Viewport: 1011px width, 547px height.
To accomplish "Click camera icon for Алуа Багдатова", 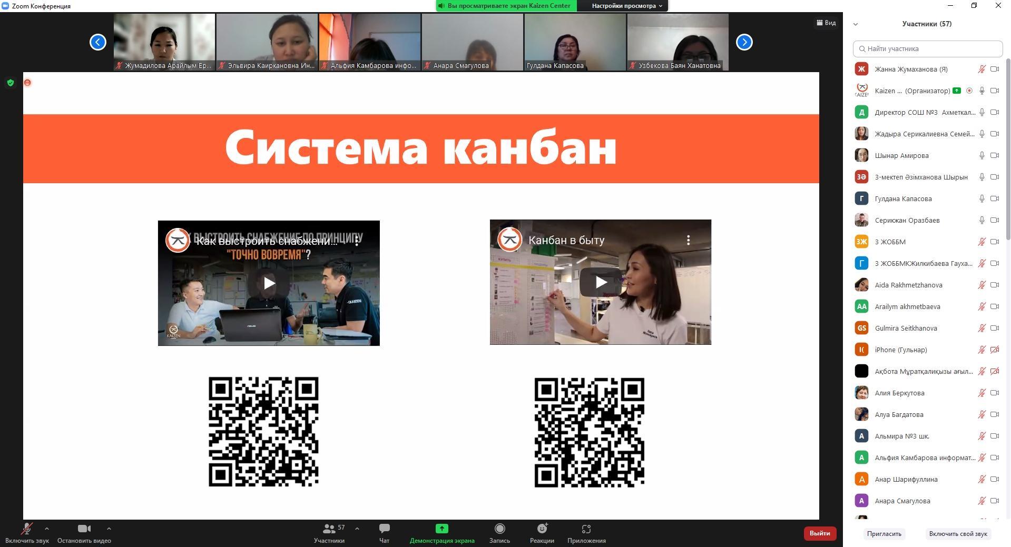I will point(995,414).
